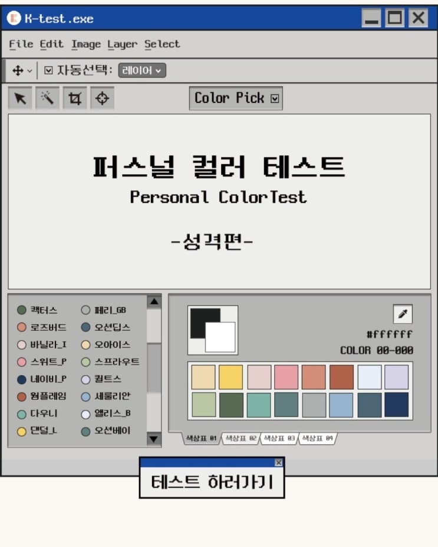Open the File menu
438x547 pixels.
pos(21,44)
